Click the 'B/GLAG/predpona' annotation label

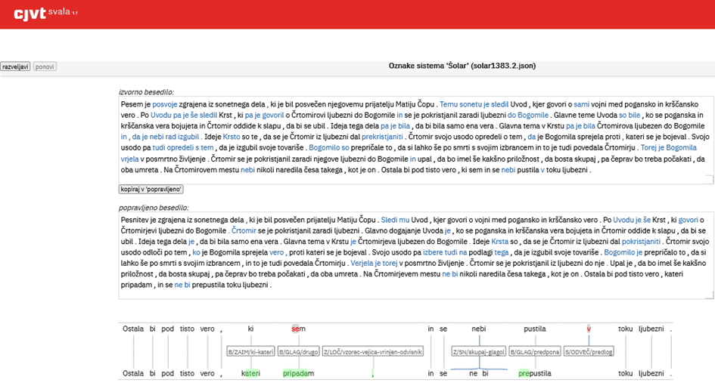535,351
